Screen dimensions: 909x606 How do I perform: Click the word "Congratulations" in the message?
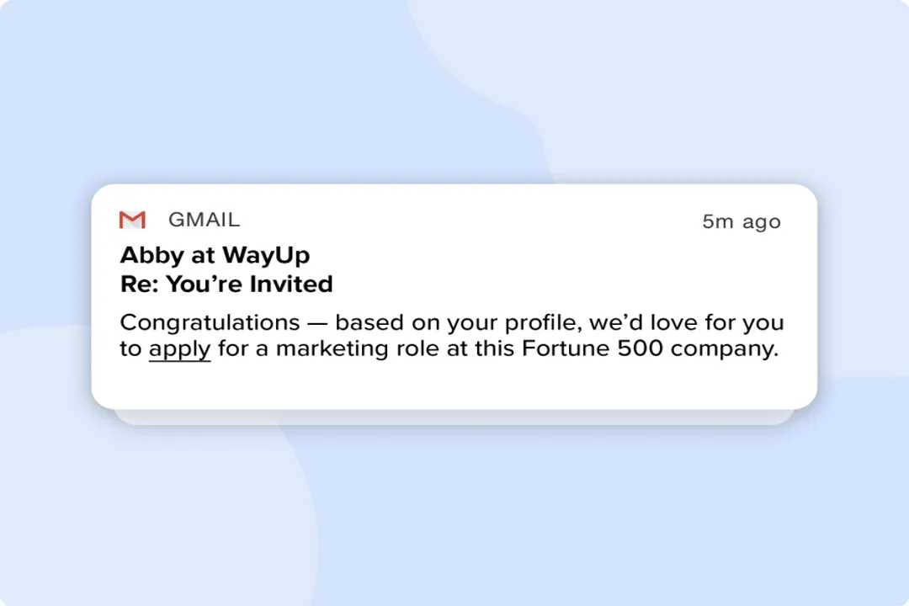tap(210, 322)
